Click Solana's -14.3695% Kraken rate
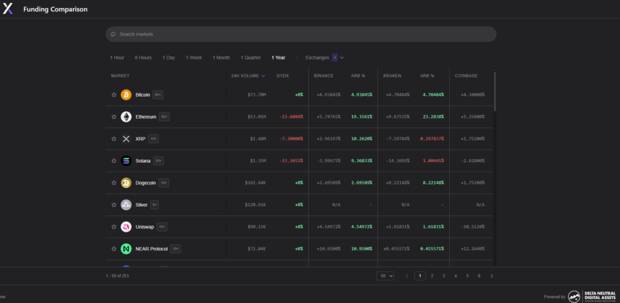Image resolution: width=620 pixels, height=303 pixels. coord(398,161)
